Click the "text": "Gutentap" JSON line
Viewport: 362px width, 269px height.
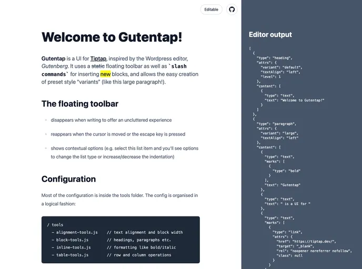click(x=283, y=185)
